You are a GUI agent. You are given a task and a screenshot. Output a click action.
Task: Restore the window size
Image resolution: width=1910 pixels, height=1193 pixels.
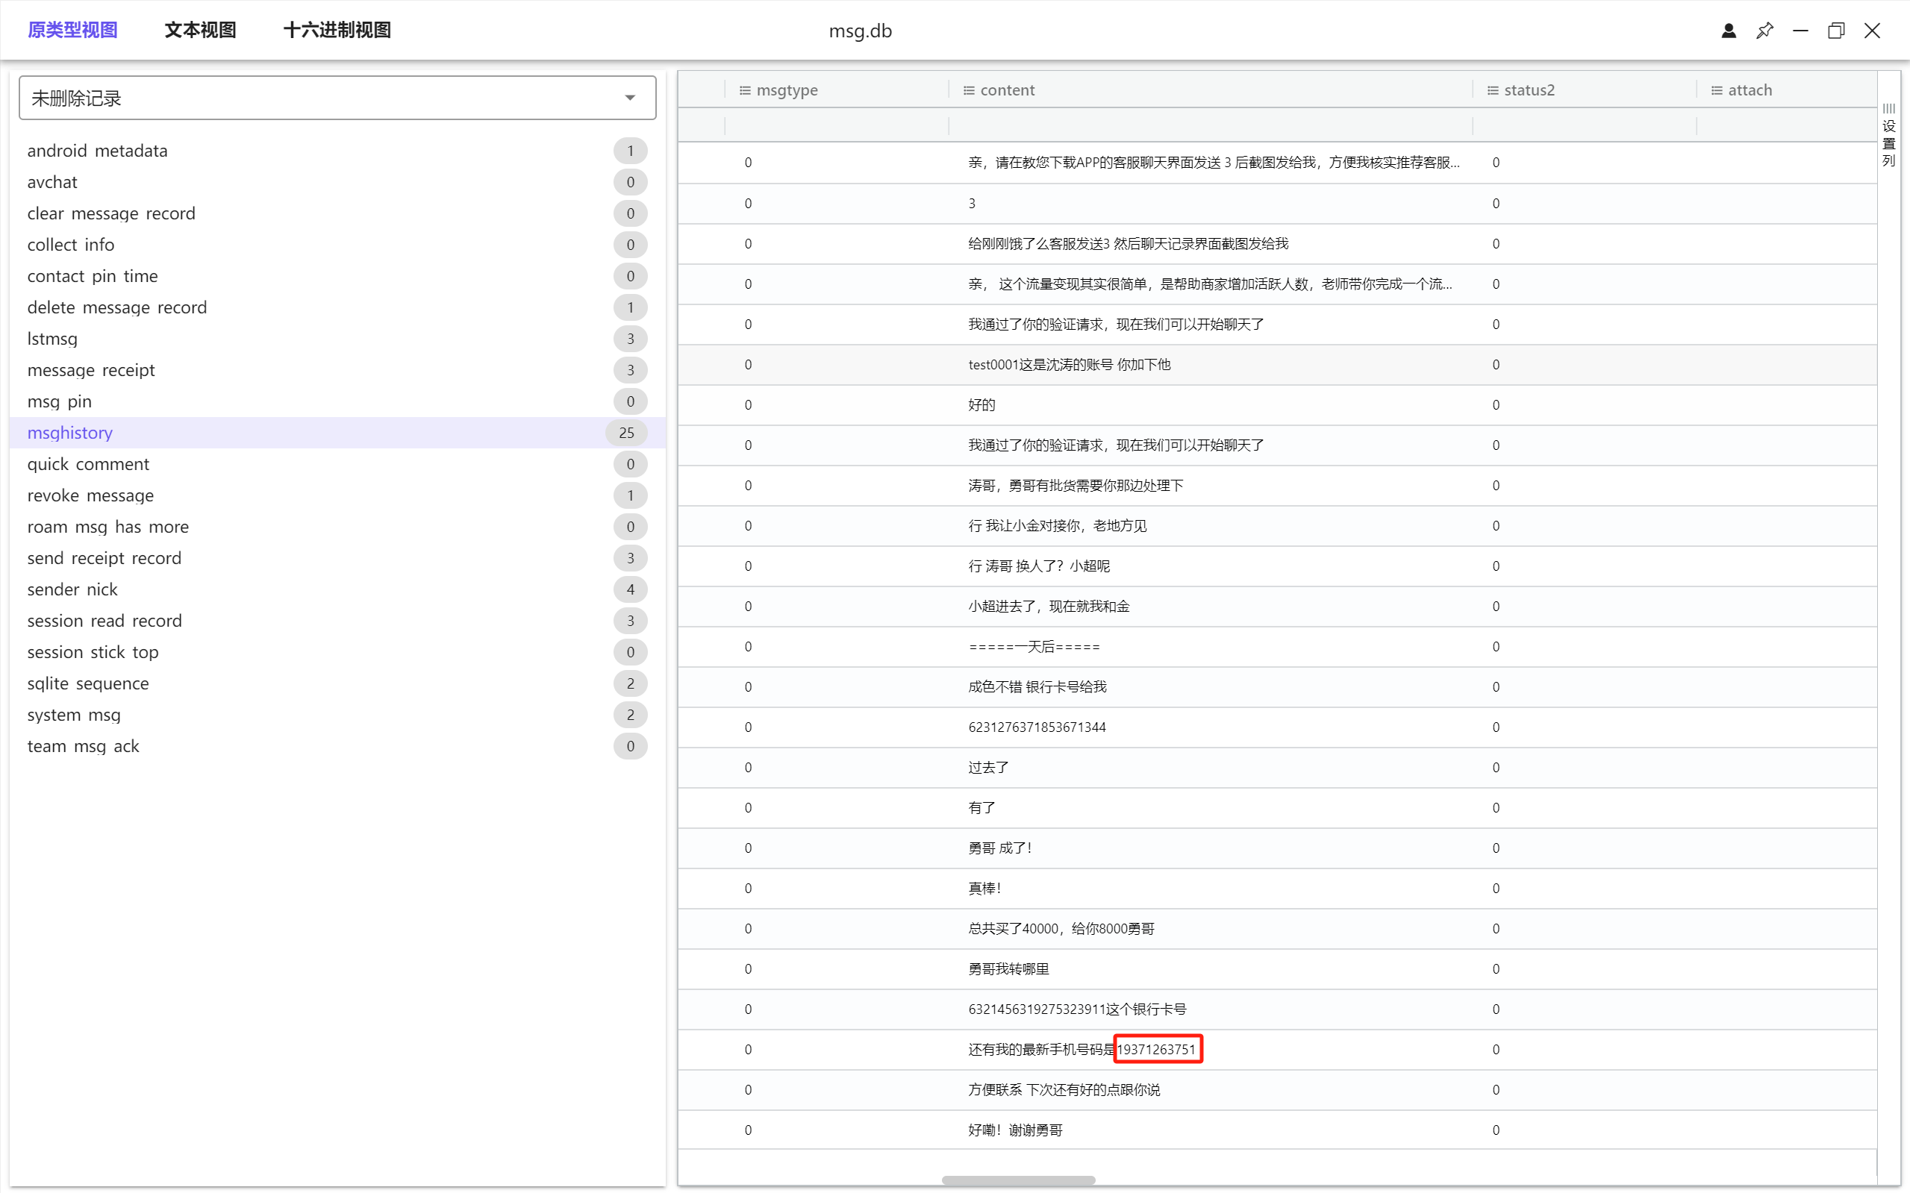click(x=1836, y=31)
